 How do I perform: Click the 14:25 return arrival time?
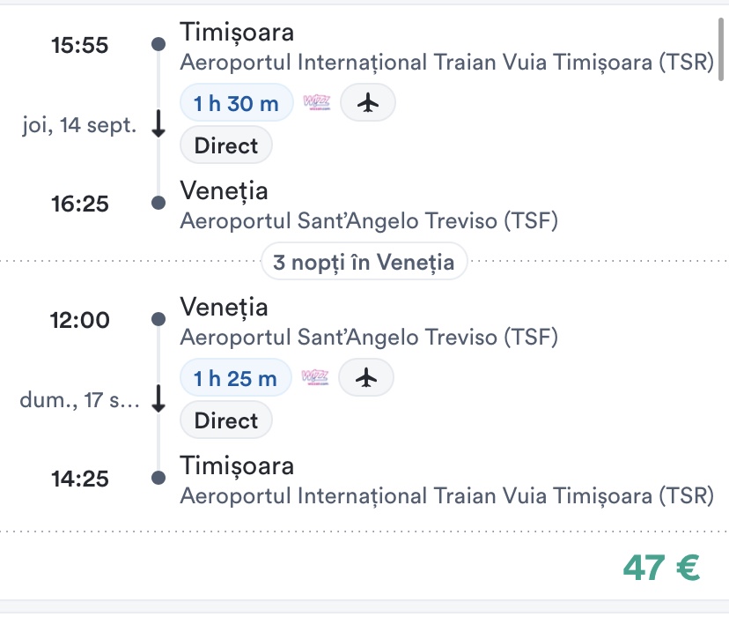[x=80, y=479]
